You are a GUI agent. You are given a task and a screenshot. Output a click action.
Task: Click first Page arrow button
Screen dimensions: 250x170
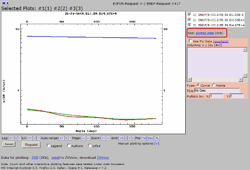pyautogui.click(x=83, y=138)
